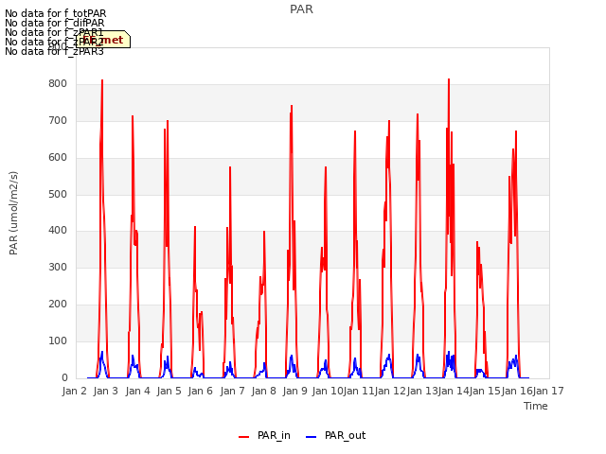Image resolution: width=606 pixels, height=454 pixels.
Task: Click the 500 y-axis tick label
Action: (58, 194)
